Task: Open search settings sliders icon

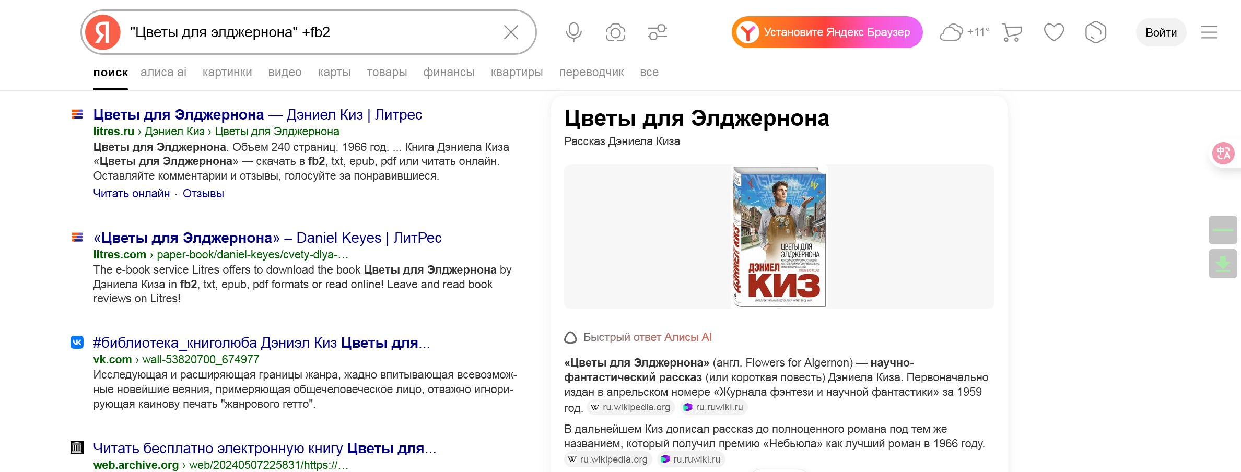Action: coord(657,32)
